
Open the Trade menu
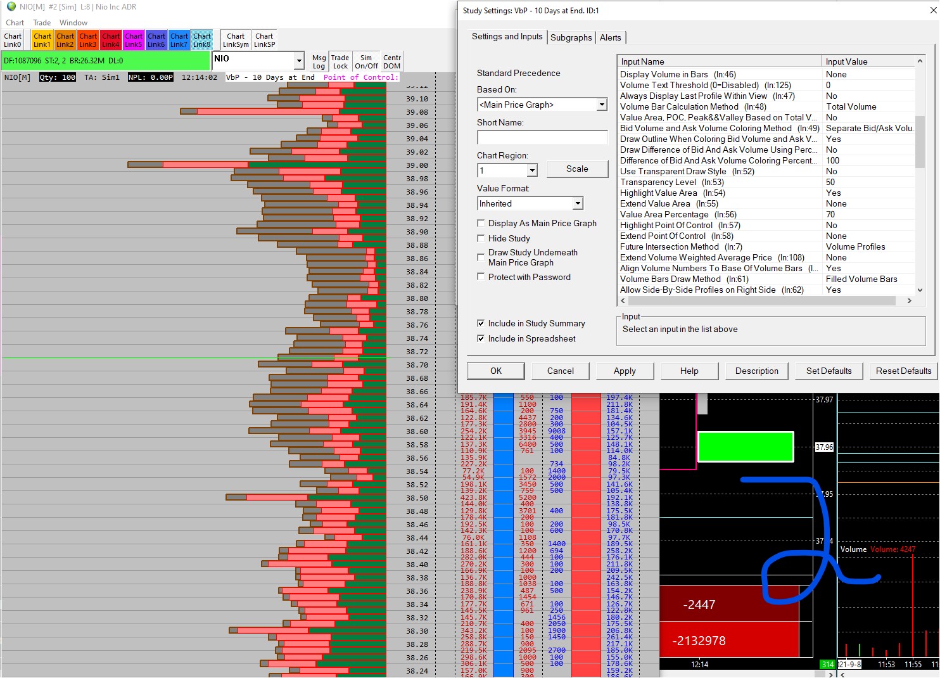tap(42, 23)
